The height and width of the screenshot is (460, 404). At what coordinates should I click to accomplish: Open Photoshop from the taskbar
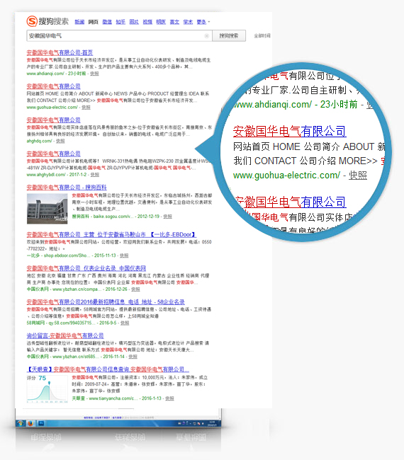coord(41,423)
